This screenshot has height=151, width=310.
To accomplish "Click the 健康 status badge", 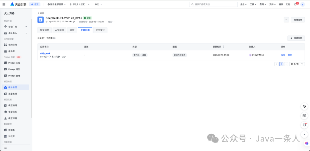I will pyautogui.click(x=87, y=18).
